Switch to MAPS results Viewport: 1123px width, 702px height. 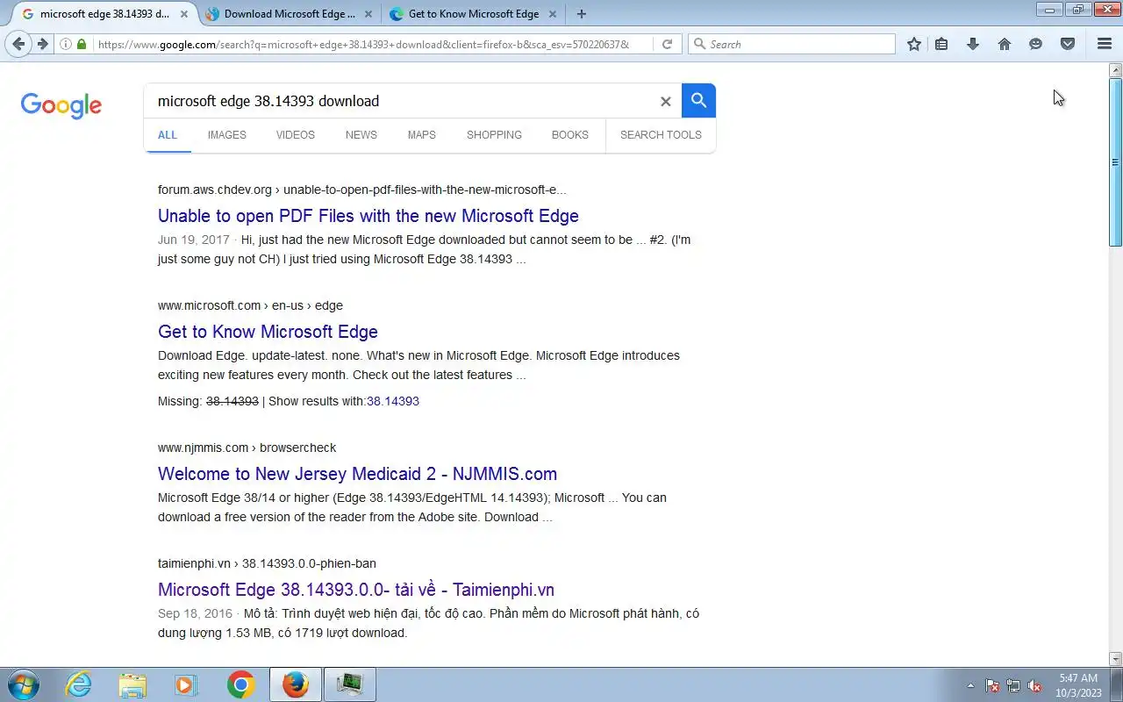coord(422,135)
